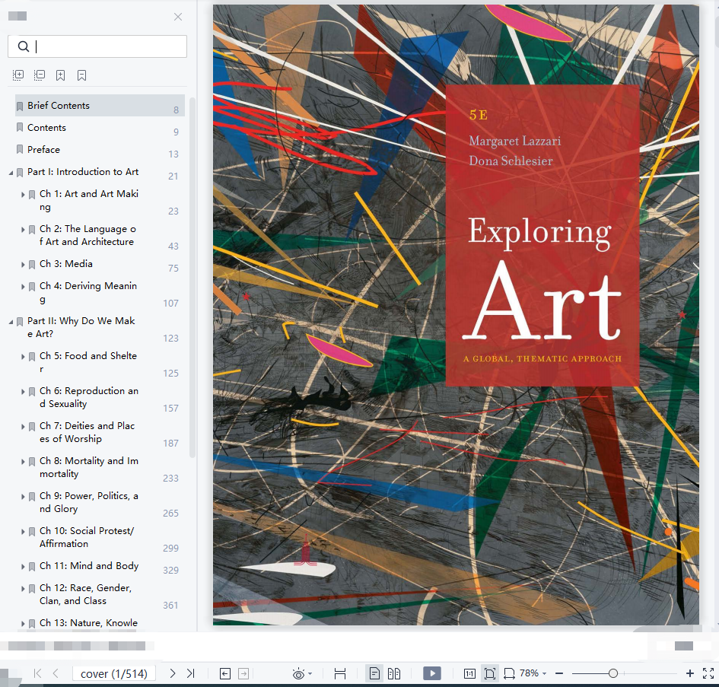Screen dimensions: 719x687
Task: Expand Ch 10: Social Protest/Affirmation
Action: 23,532
